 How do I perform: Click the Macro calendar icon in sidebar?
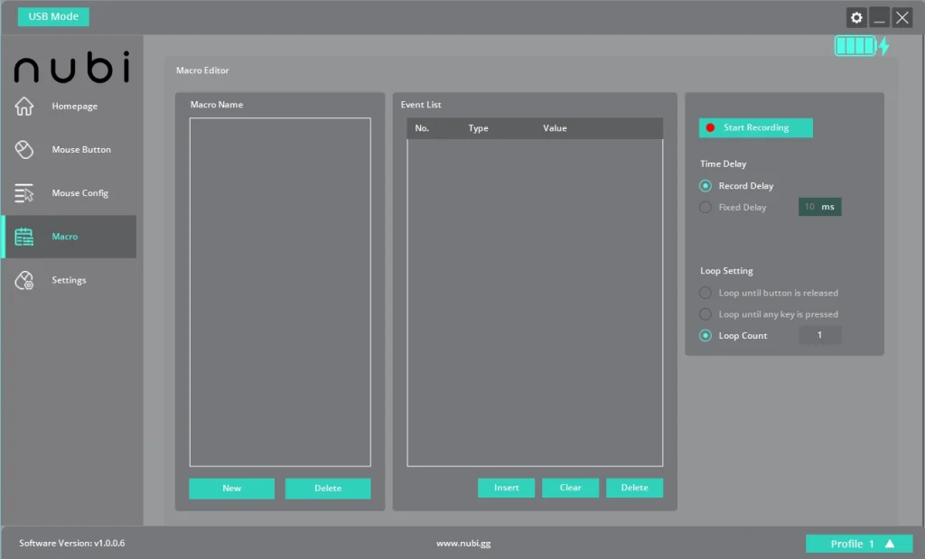pos(24,237)
